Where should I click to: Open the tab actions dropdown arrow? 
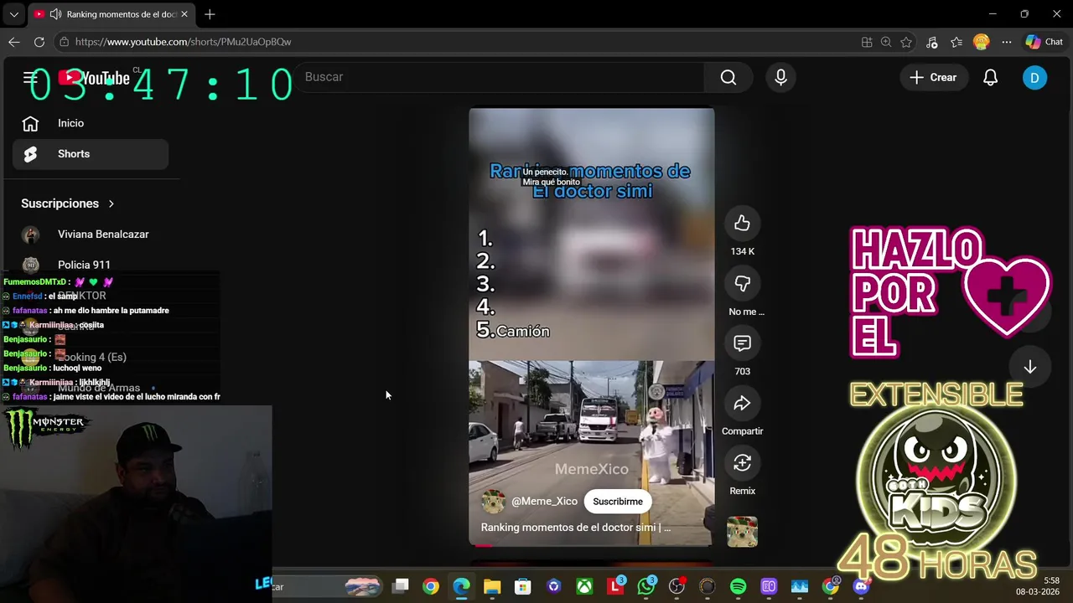tap(13, 14)
